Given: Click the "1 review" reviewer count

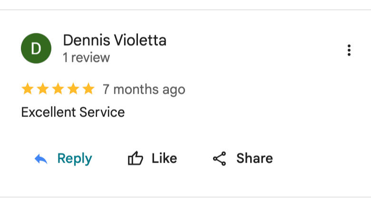Looking at the screenshot, I should (86, 58).
